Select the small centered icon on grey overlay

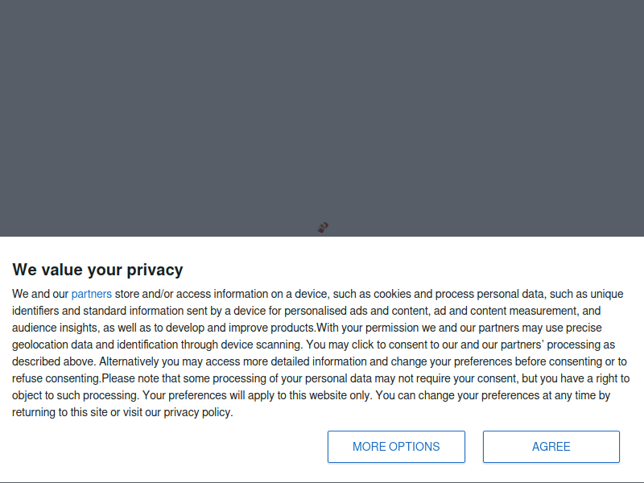pyautogui.click(x=322, y=229)
